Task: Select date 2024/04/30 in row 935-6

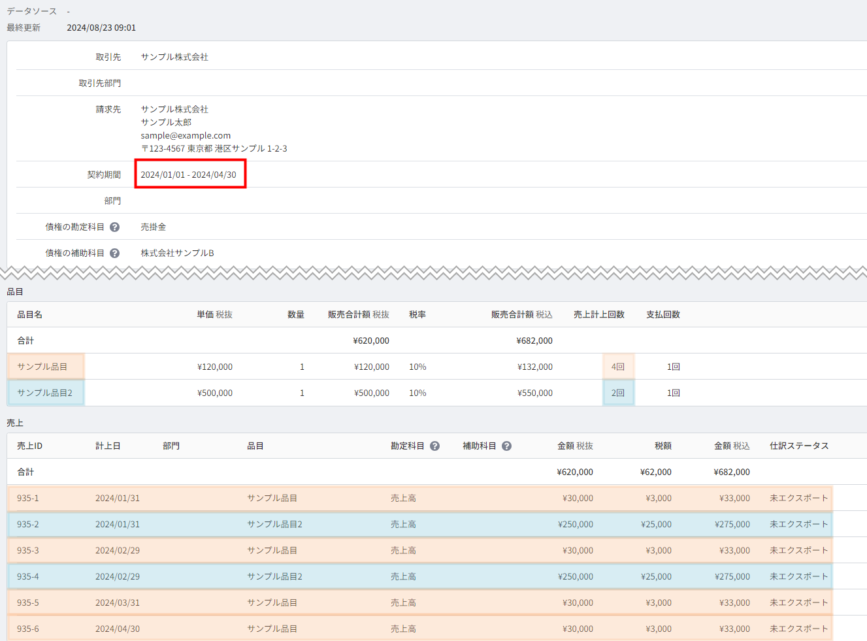Action: 118,629
